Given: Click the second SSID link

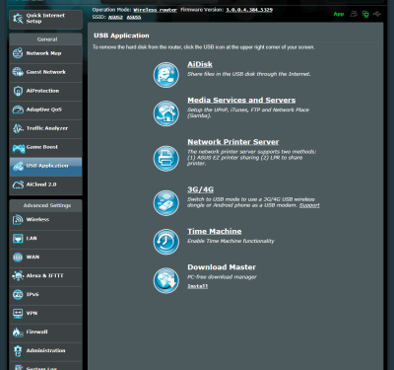Looking at the screenshot, I should pyautogui.click(x=134, y=17).
